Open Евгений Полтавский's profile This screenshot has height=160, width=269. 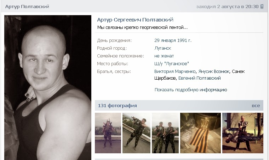(x=200, y=78)
